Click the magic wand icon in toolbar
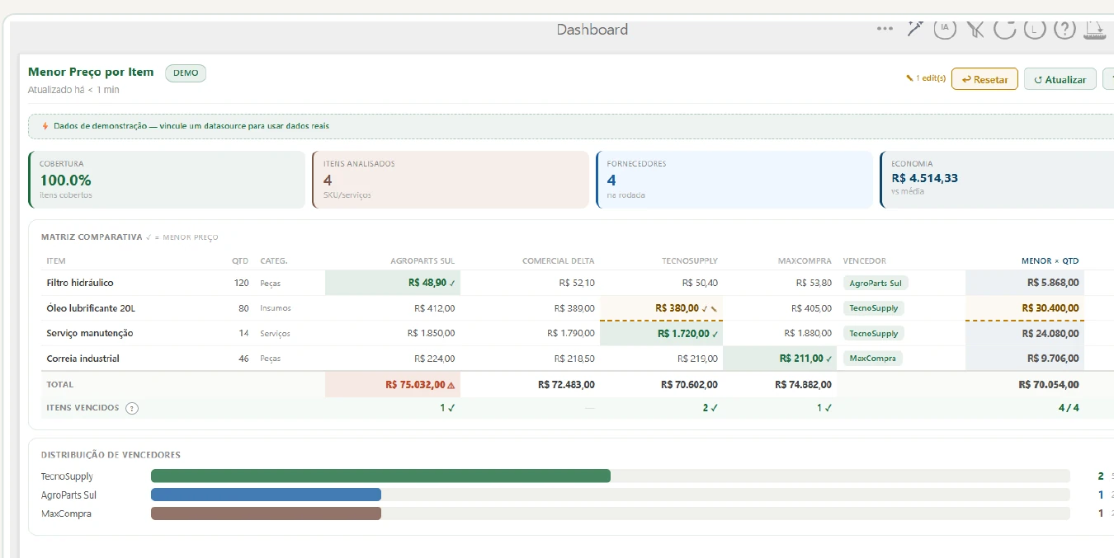This screenshot has height=558, width=1114. [x=914, y=29]
